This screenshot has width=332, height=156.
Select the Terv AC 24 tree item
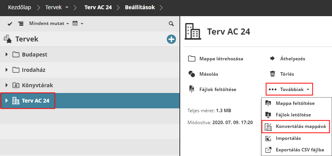point(35,101)
